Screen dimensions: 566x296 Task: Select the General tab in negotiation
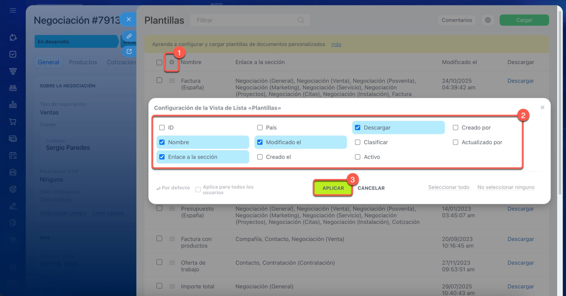[48, 62]
